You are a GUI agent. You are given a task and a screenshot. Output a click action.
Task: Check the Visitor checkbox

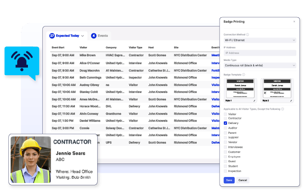coord(225,114)
